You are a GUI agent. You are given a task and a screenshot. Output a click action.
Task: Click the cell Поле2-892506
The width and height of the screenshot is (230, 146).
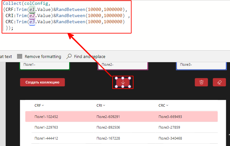click(x=108, y=127)
